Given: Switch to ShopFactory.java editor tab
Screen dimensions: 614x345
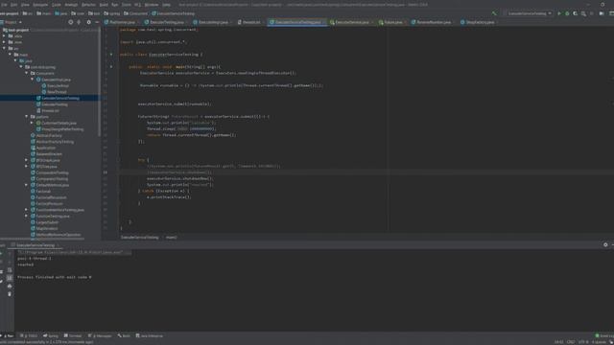Looking at the screenshot, I should 480,22.
